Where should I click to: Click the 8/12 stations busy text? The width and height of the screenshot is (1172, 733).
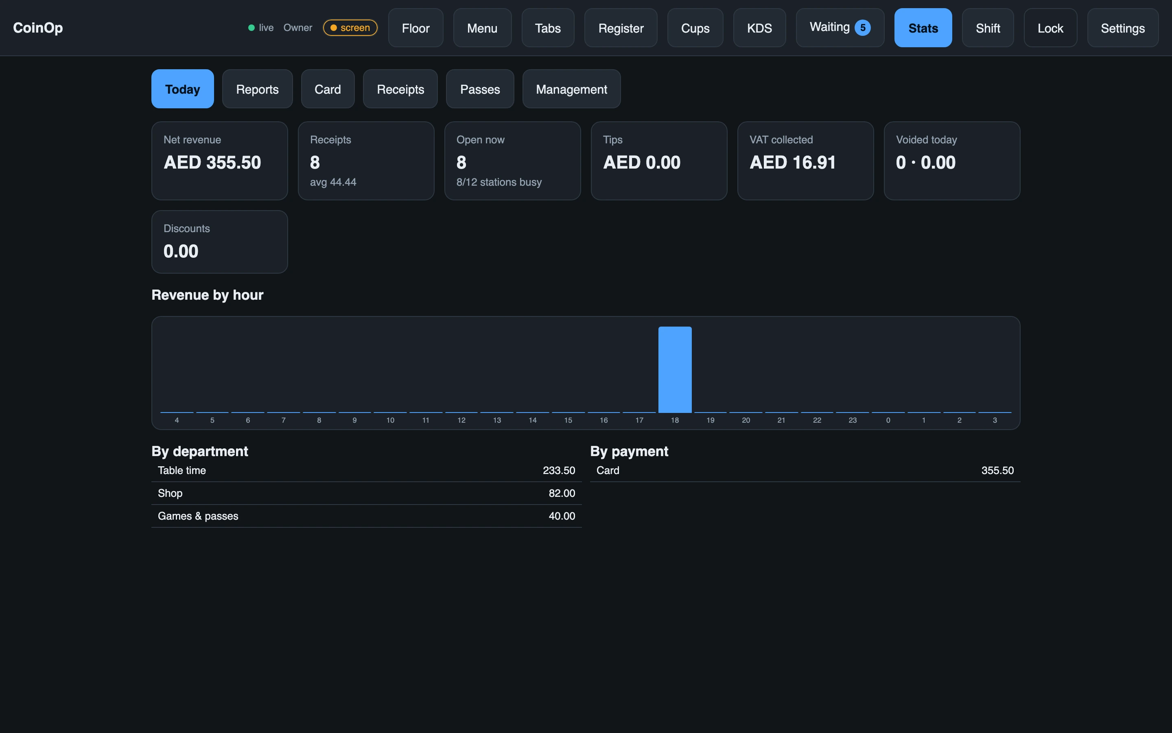coord(499,182)
